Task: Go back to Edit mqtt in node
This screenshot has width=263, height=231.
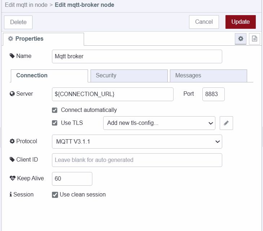Action: coord(26,5)
